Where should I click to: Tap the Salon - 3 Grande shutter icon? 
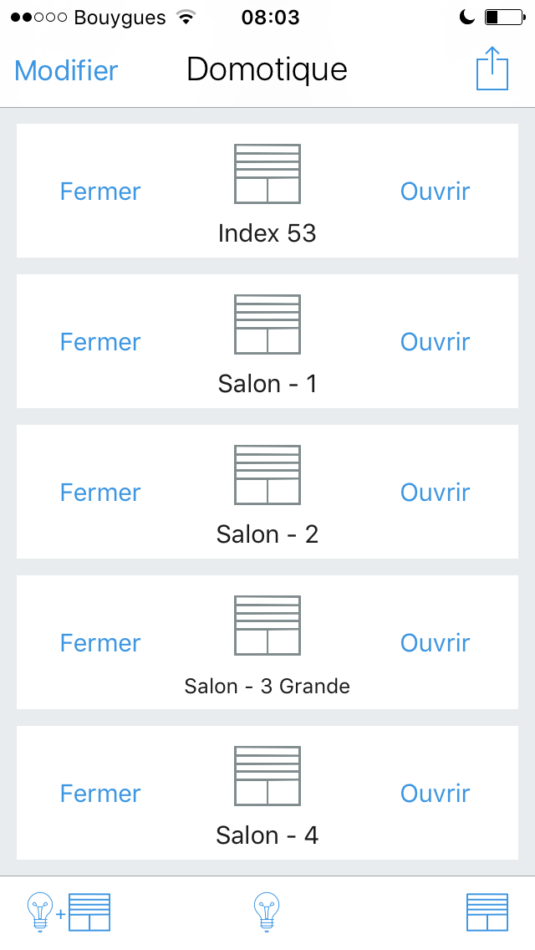[267, 626]
